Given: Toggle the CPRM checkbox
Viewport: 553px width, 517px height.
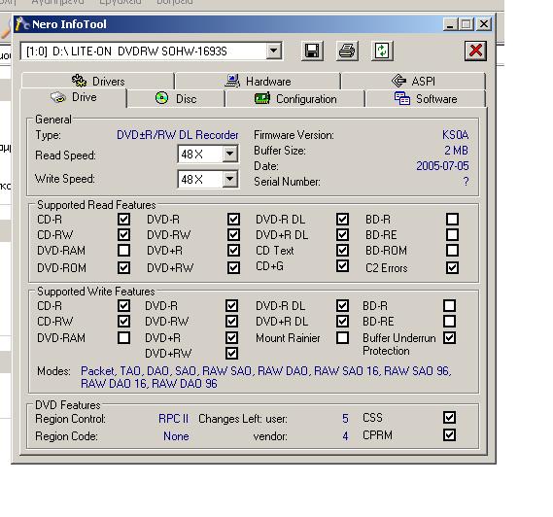Looking at the screenshot, I should click(449, 434).
